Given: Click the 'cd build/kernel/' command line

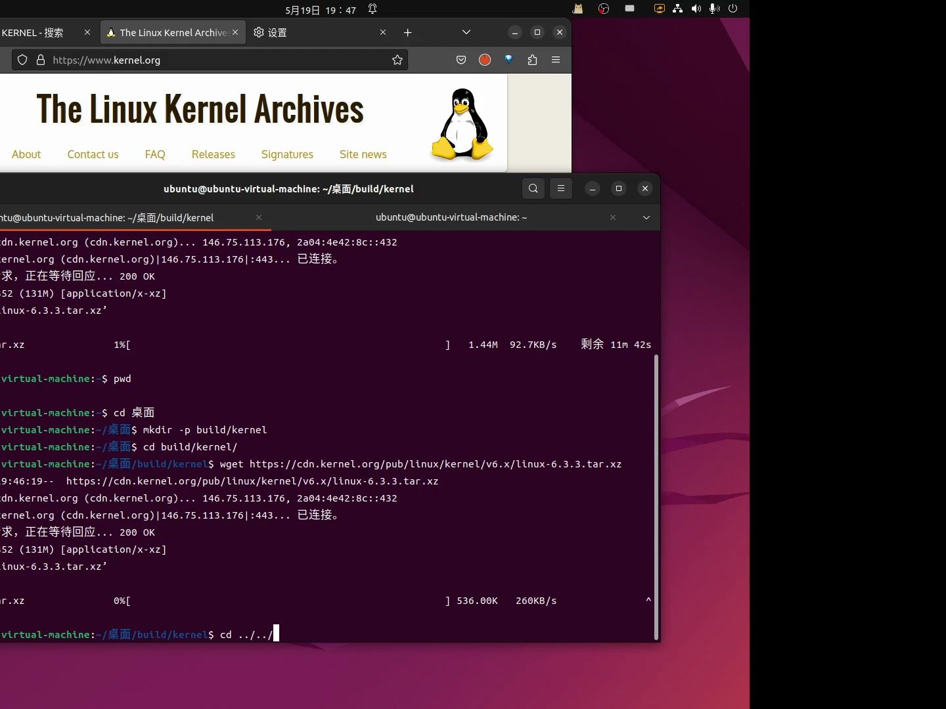Looking at the screenshot, I should [x=119, y=447].
